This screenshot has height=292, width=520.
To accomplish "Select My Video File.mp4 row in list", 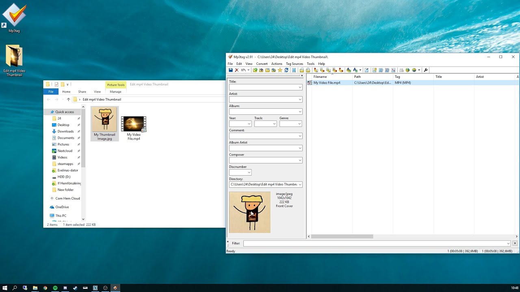I will [327, 83].
